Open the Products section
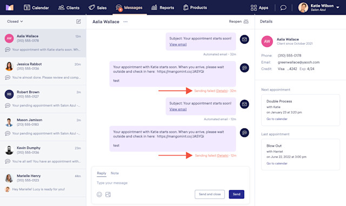 pos(195,8)
